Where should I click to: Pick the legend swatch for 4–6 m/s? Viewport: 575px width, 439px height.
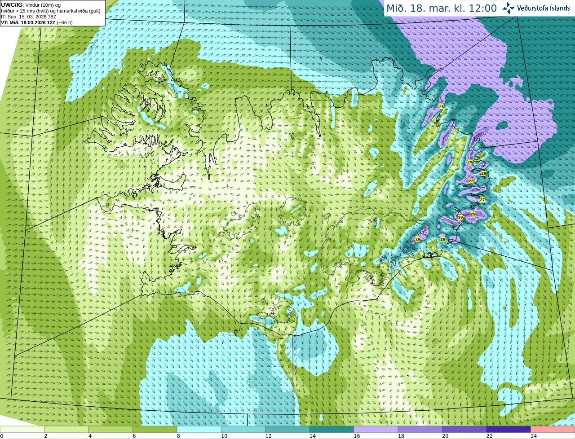(111, 429)
